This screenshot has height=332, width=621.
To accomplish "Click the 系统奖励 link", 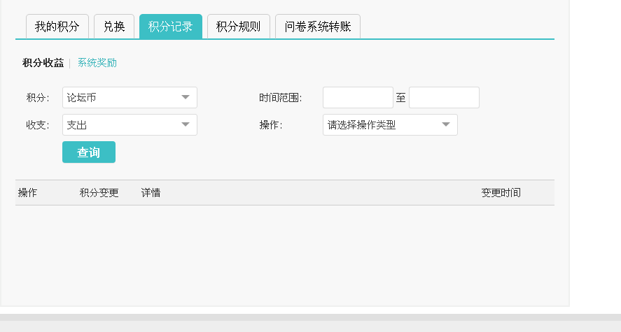I will coord(97,63).
